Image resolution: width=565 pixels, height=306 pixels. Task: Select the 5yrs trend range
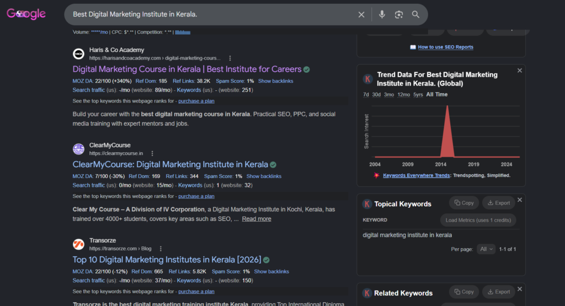[418, 95]
